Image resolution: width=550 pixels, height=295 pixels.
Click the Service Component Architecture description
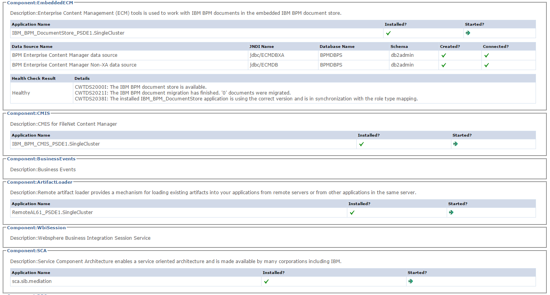tap(176, 262)
